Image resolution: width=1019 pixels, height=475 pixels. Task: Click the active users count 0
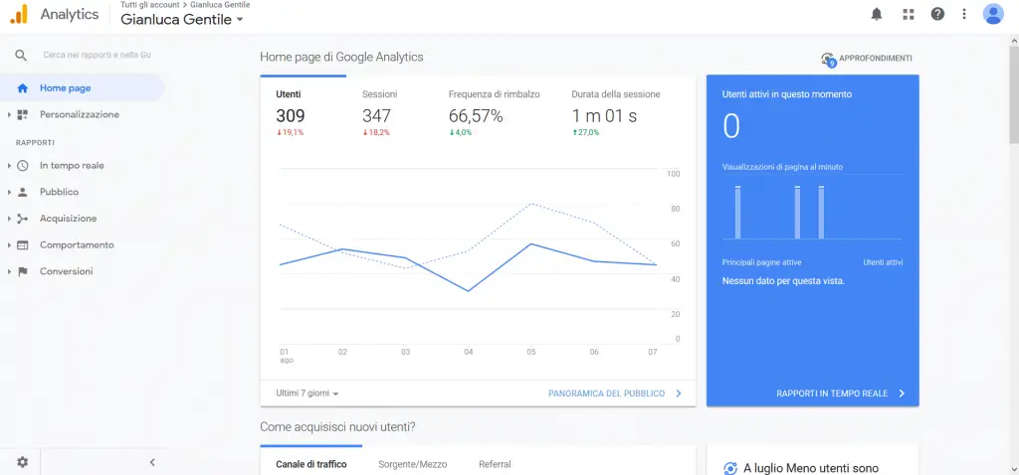point(731,126)
